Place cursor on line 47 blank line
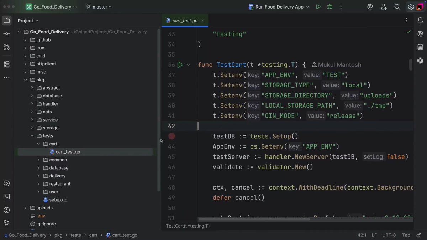 point(305,177)
